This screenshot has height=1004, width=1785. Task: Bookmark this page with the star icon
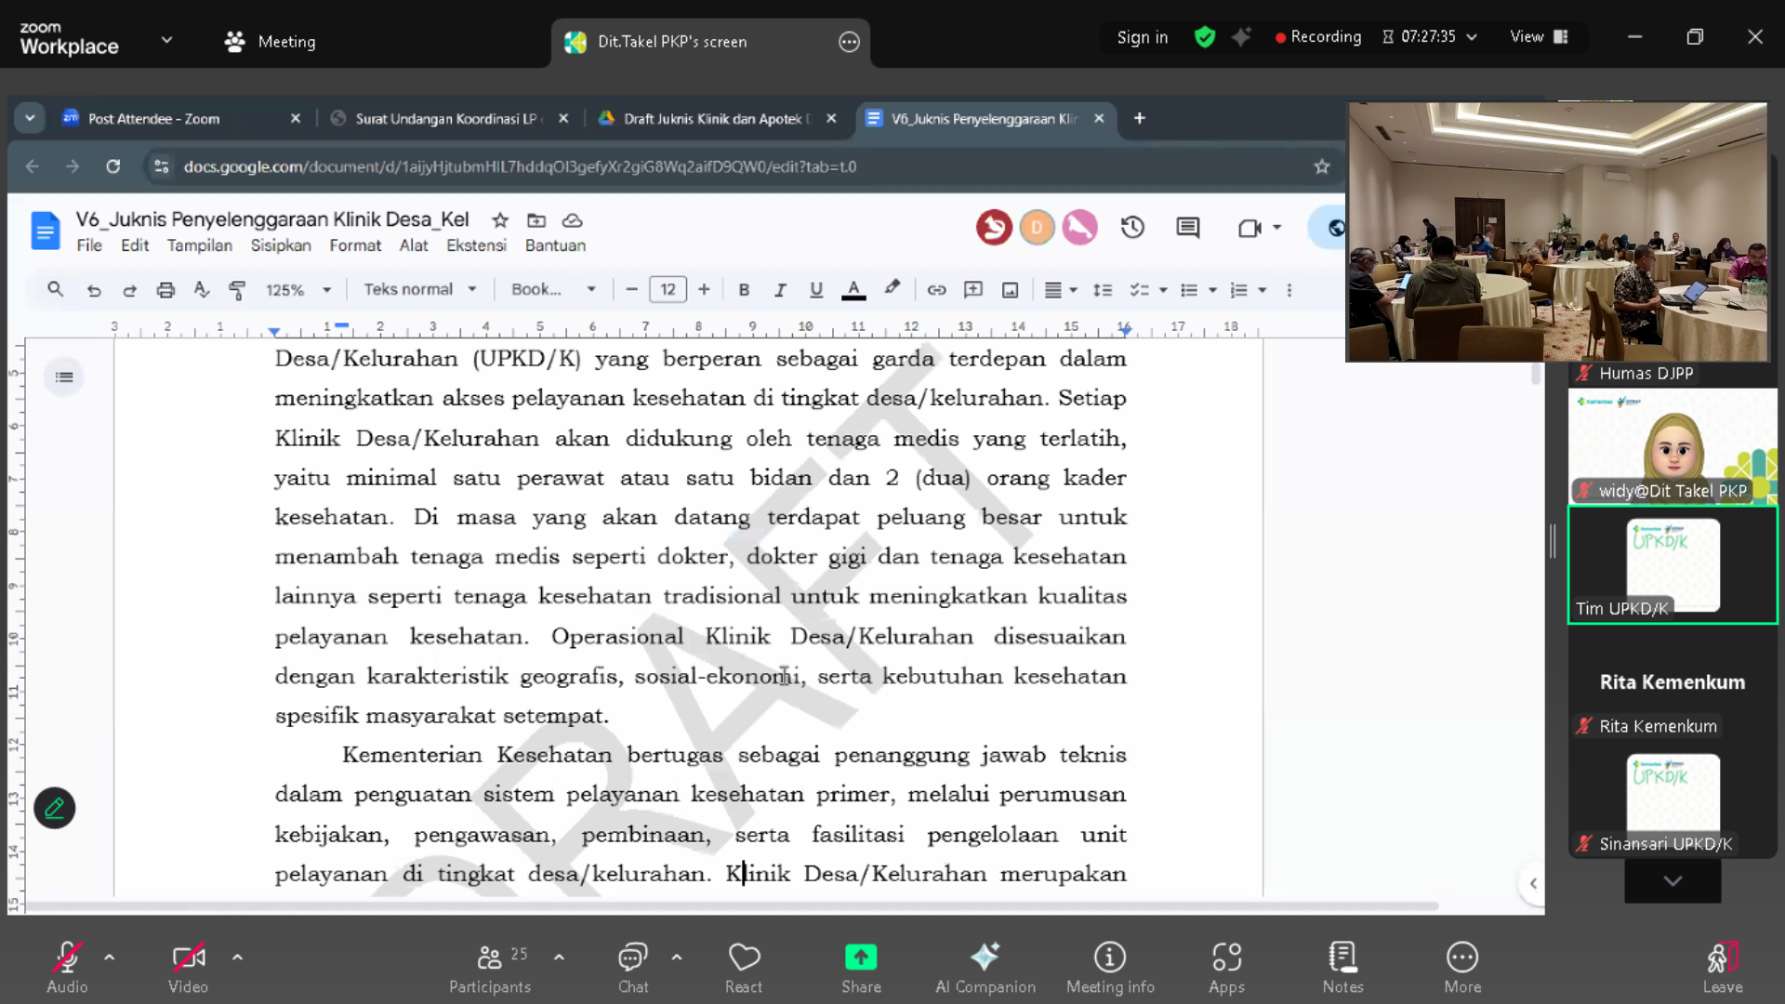1322,166
